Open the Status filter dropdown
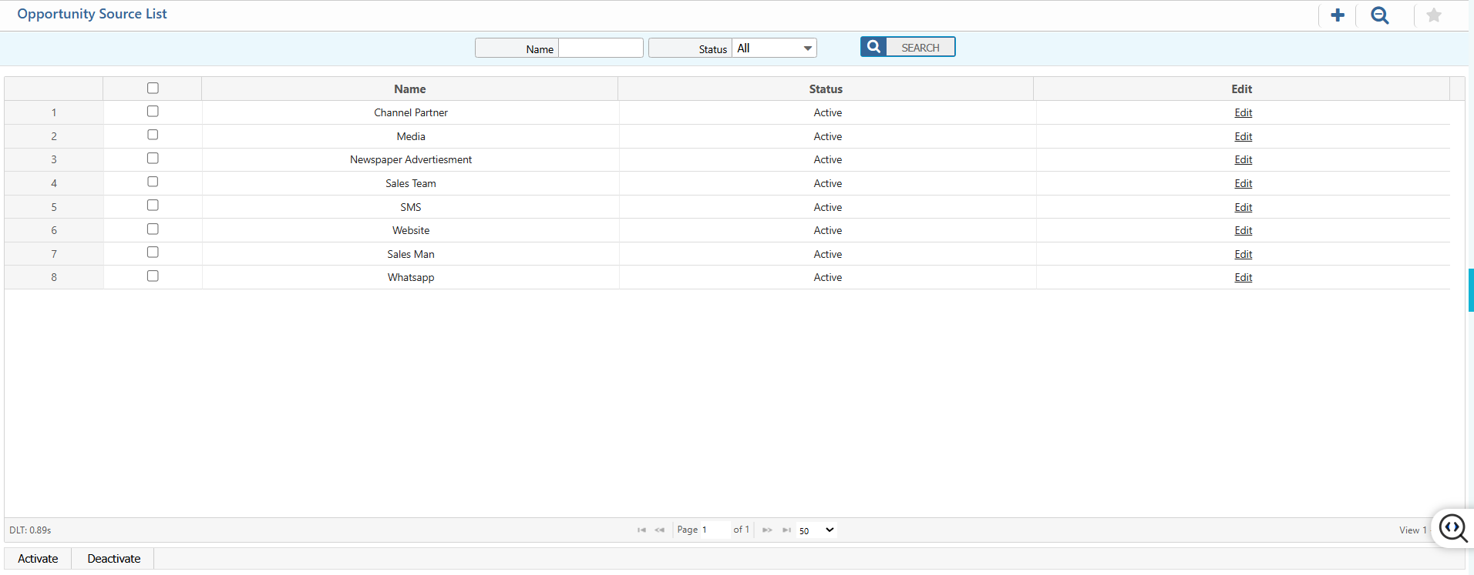The height and width of the screenshot is (575, 1474). click(x=774, y=48)
